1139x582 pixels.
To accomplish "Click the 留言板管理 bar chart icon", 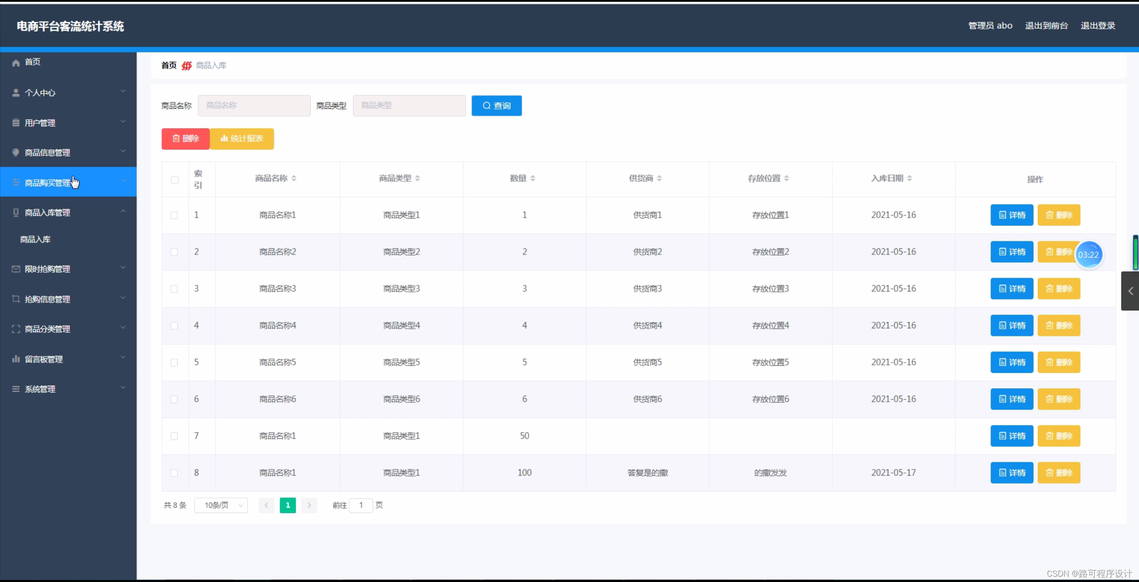I will point(16,359).
